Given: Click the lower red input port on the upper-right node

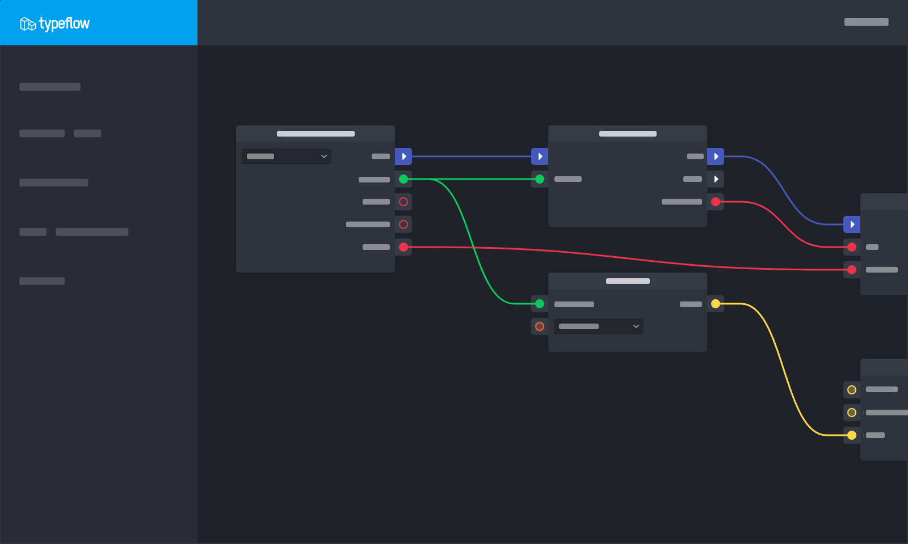Looking at the screenshot, I should coord(852,270).
